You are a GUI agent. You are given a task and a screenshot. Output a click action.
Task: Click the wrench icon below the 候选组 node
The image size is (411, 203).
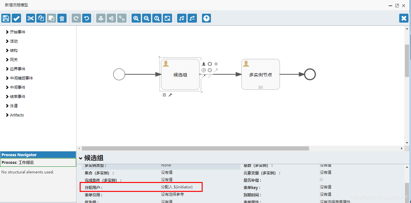click(170, 95)
